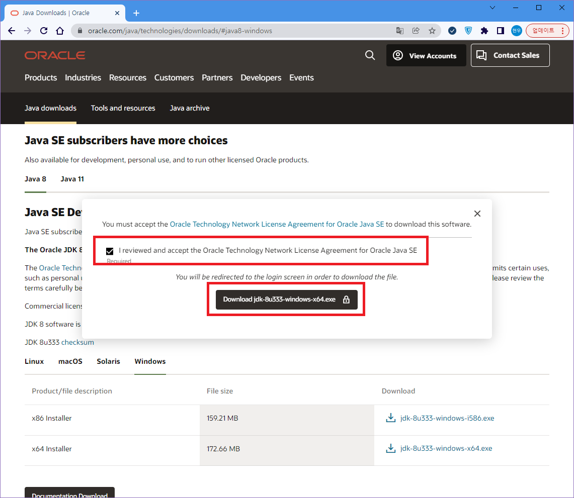Image resolution: width=574 pixels, height=498 pixels.
Task: Open Events menu
Action: tap(301, 77)
